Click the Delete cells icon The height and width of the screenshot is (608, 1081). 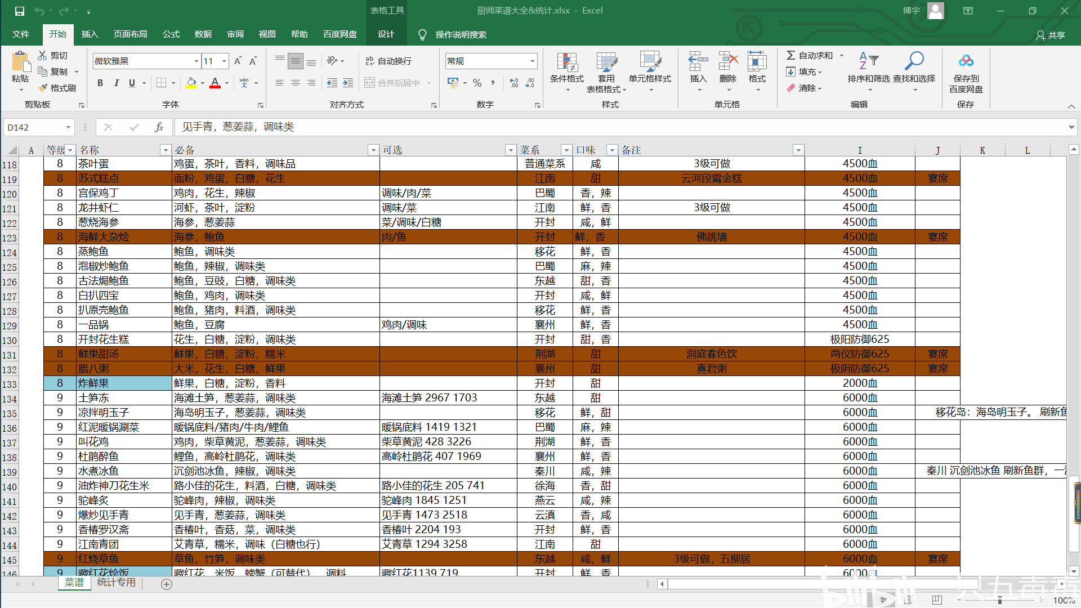pos(728,62)
